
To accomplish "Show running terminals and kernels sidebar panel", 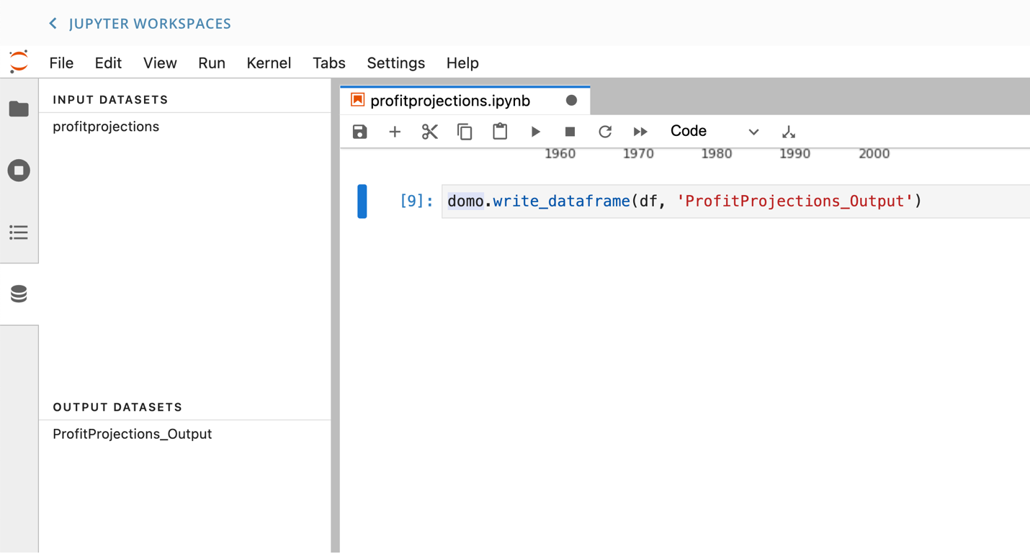I will 19,171.
